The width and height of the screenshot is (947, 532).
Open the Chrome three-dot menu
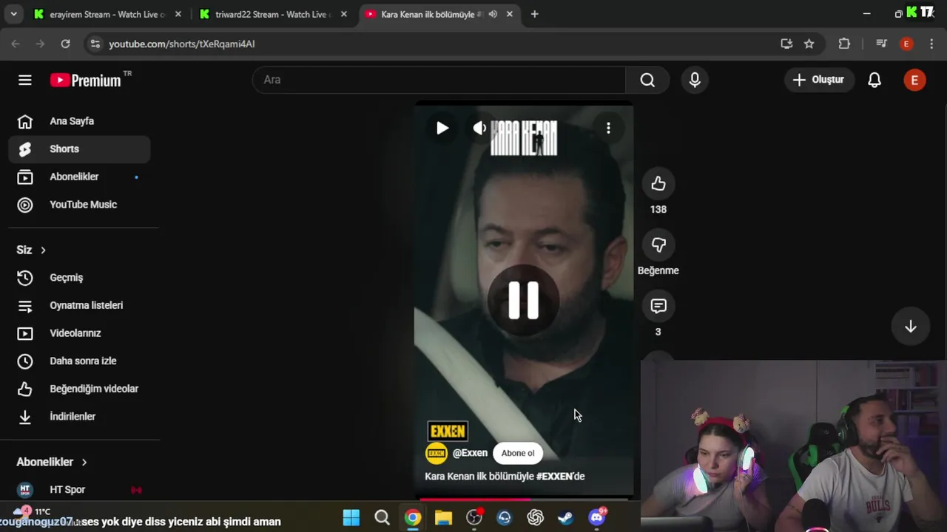pos(931,44)
